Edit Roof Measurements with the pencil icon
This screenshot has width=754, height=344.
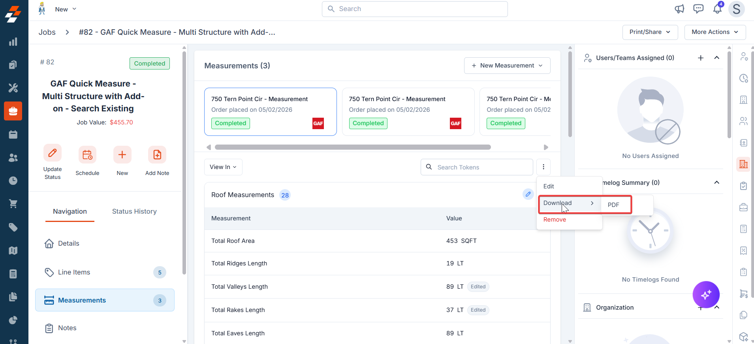coord(528,194)
